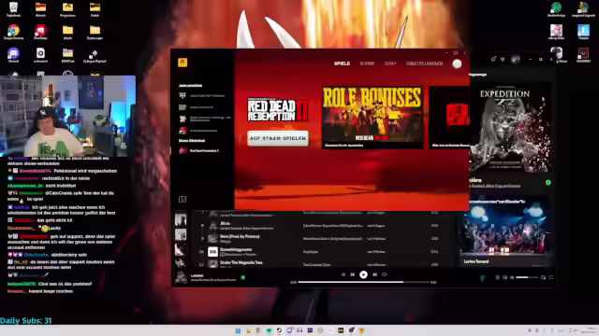Open the Discord desktop shortcut
This screenshot has width=599, height=336.
pos(13,53)
